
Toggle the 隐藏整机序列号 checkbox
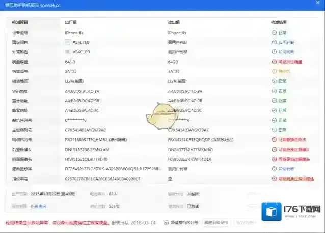(166, 223)
